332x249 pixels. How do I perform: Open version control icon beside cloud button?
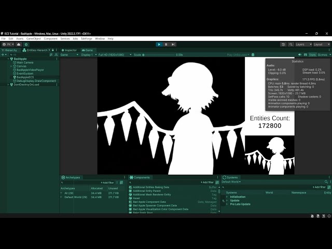pos(26,45)
